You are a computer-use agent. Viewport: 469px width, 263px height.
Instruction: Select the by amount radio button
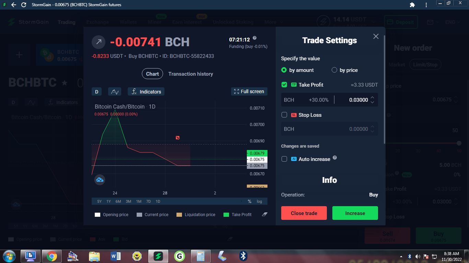pyautogui.click(x=284, y=70)
